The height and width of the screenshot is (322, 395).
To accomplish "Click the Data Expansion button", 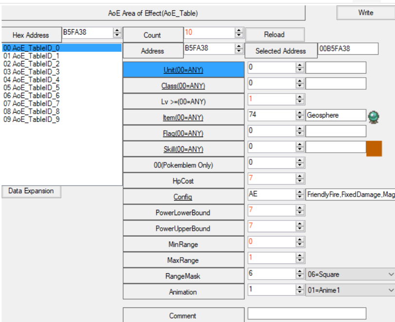I will [31, 192].
